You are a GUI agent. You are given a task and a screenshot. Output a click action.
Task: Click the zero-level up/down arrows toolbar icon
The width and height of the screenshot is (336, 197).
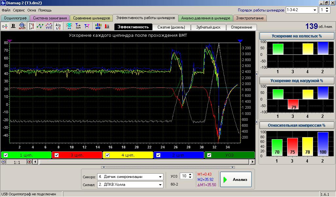pyautogui.click(x=5, y=26)
